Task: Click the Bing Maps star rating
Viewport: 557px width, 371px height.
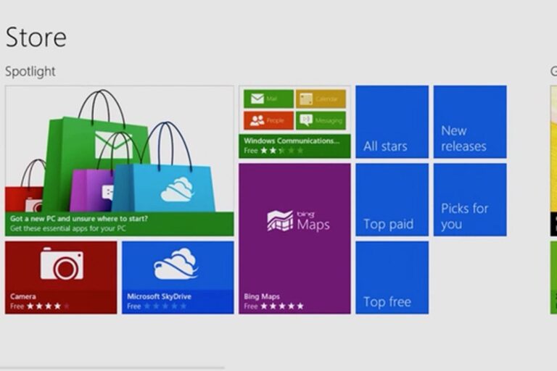Action: 282,306
